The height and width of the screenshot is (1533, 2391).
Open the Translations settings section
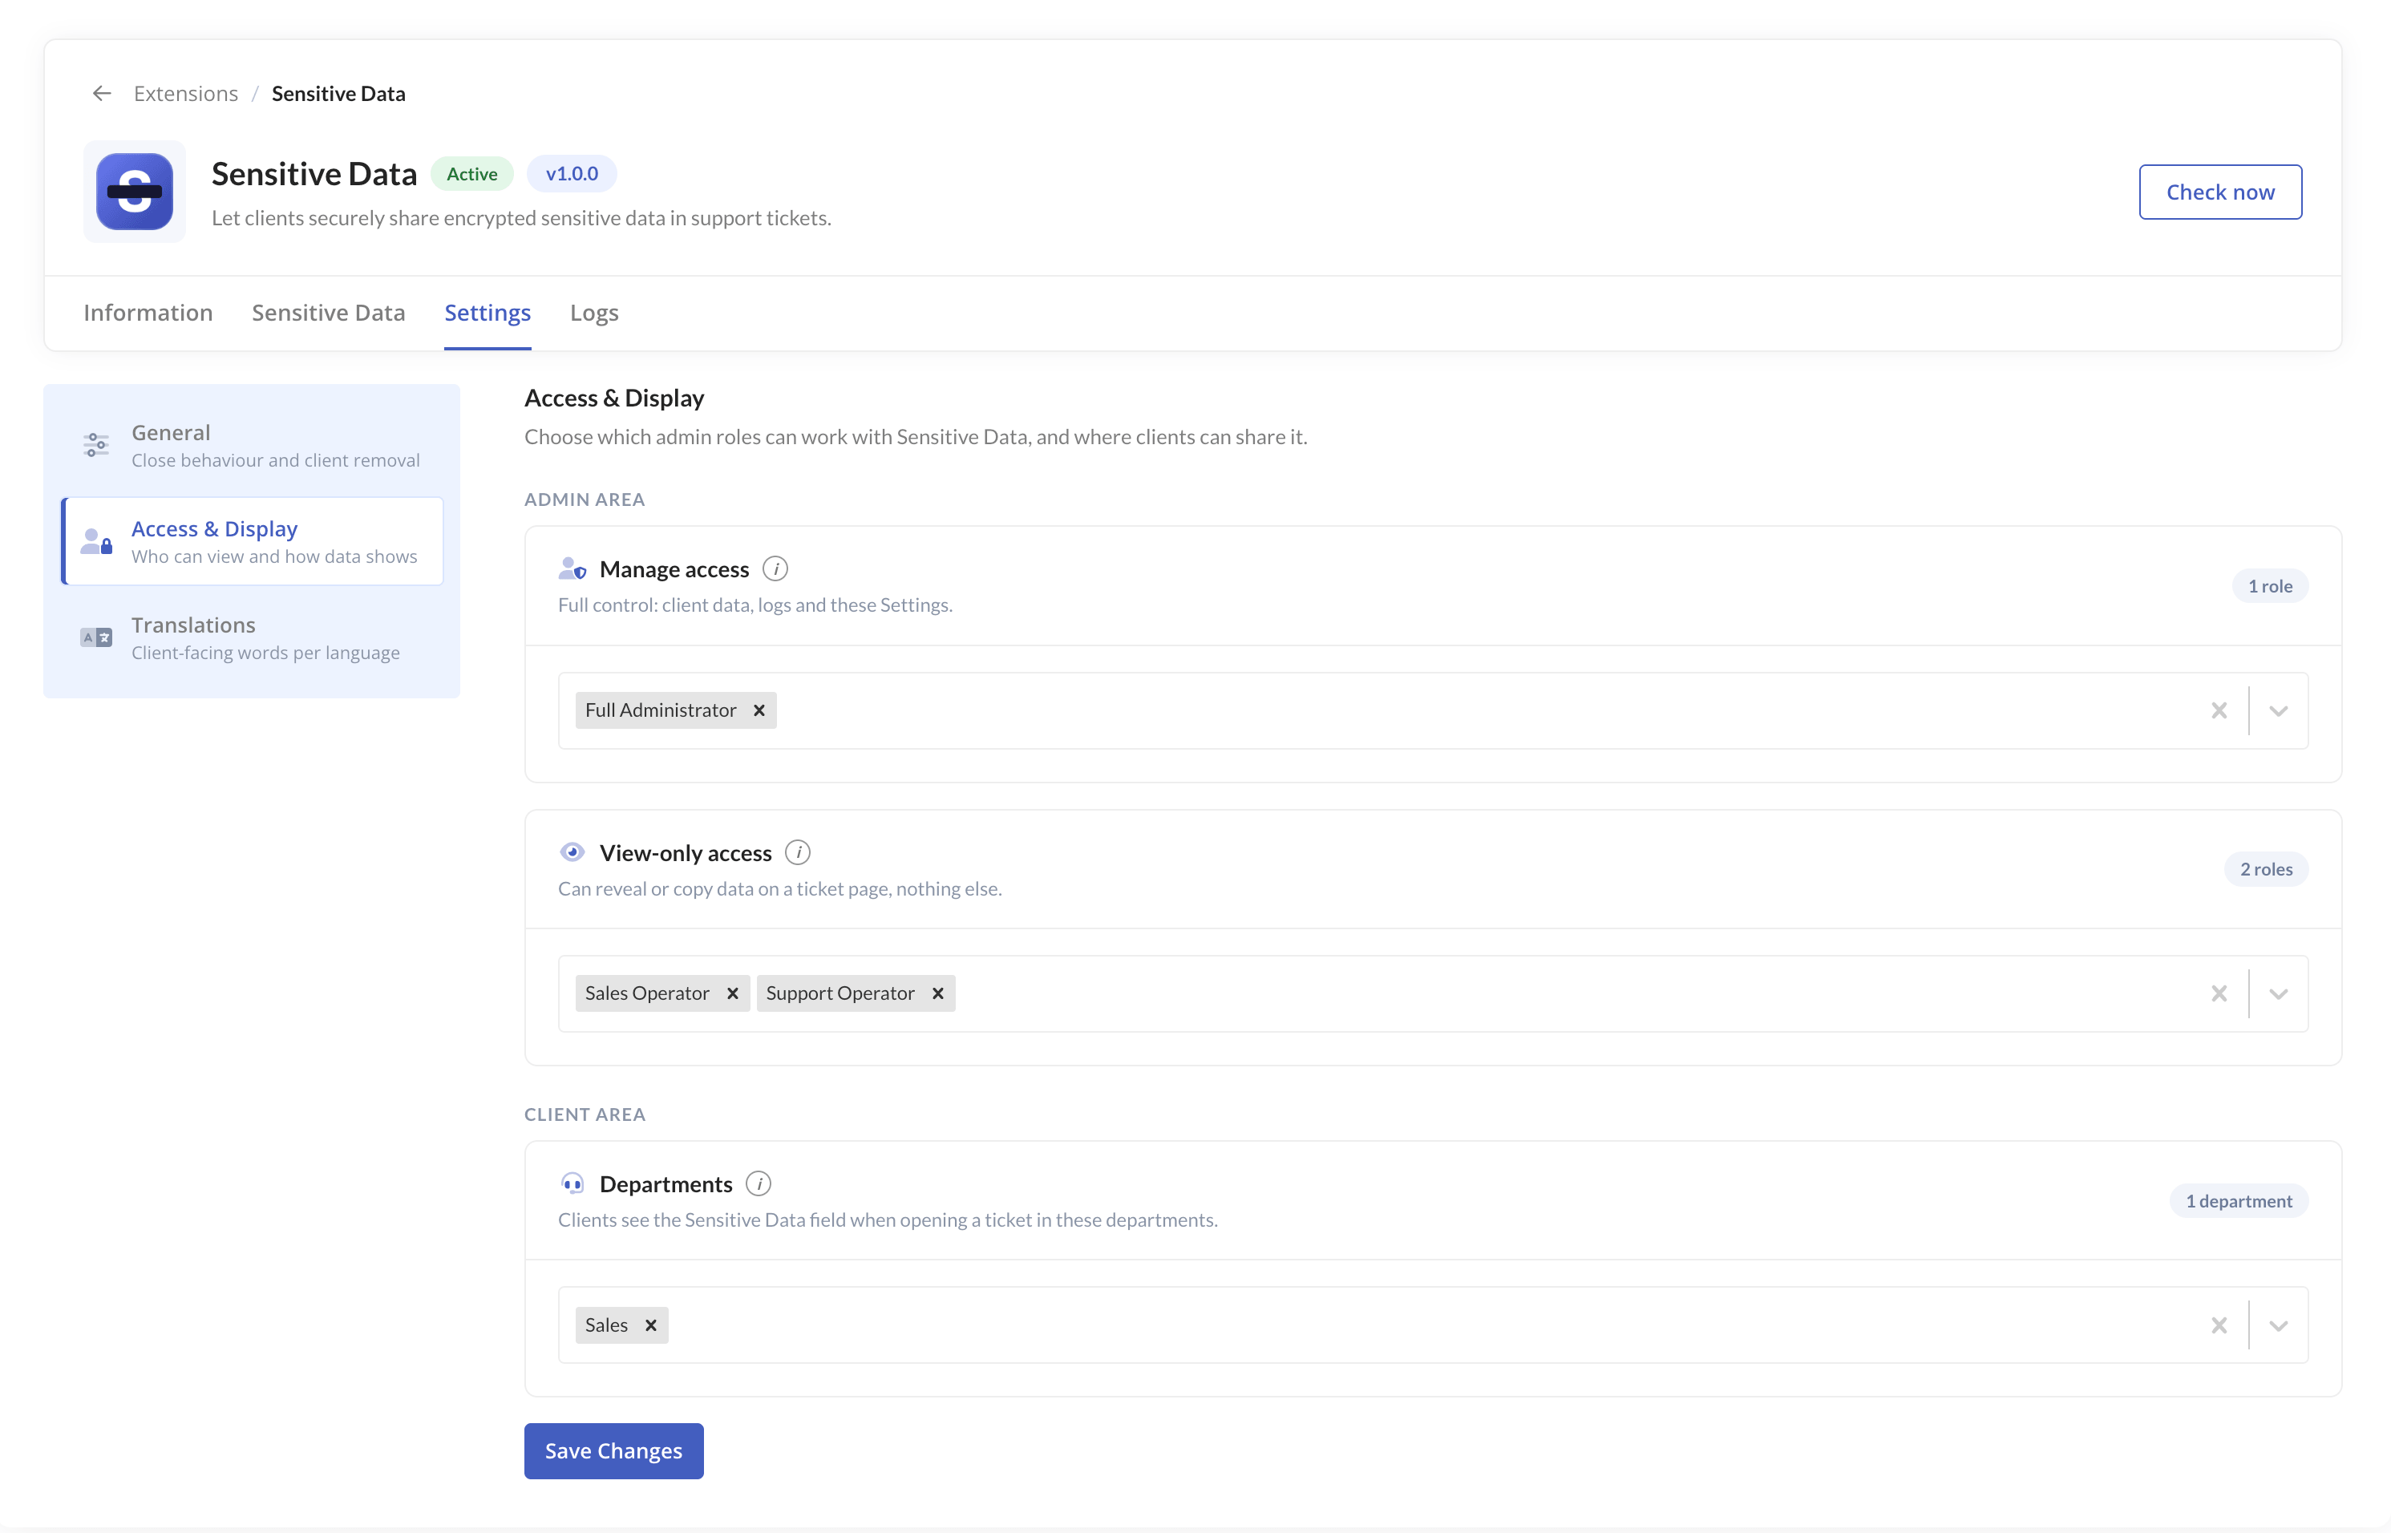[x=252, y=638]
